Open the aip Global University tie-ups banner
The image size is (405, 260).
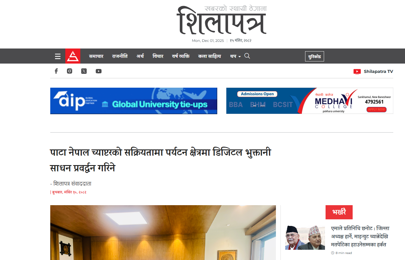coord(134,101)
